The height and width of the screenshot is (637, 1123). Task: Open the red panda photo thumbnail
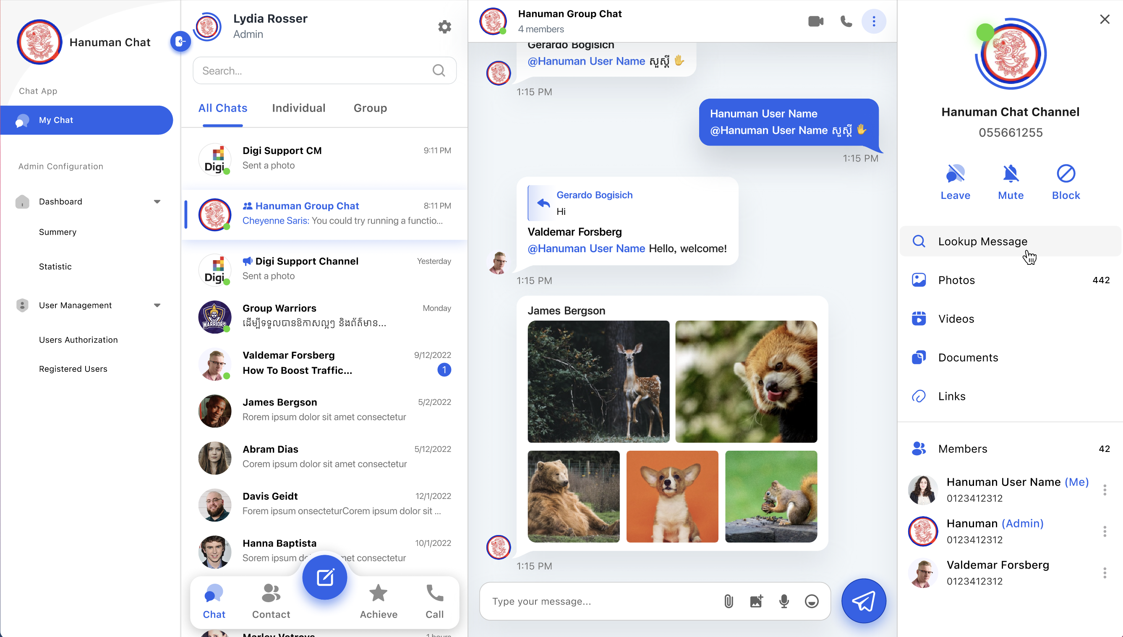pyautogui.click(x=746, y=381)
